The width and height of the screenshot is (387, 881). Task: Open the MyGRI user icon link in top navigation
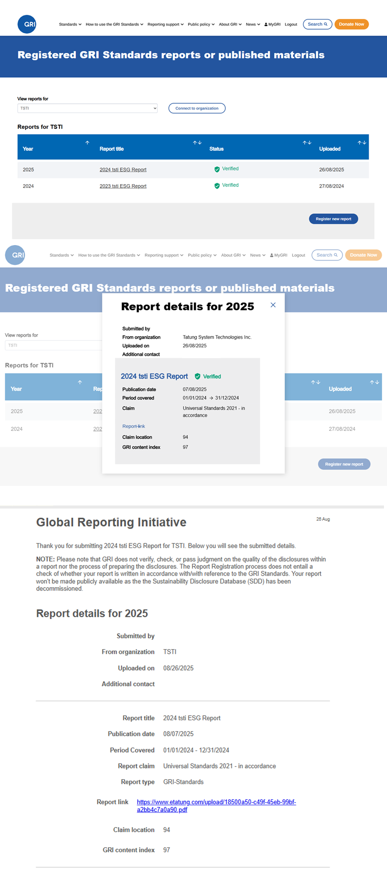click(x=272, y=24)
